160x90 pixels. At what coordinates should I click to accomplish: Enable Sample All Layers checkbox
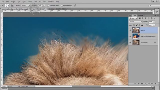click(x=48, y=5)
